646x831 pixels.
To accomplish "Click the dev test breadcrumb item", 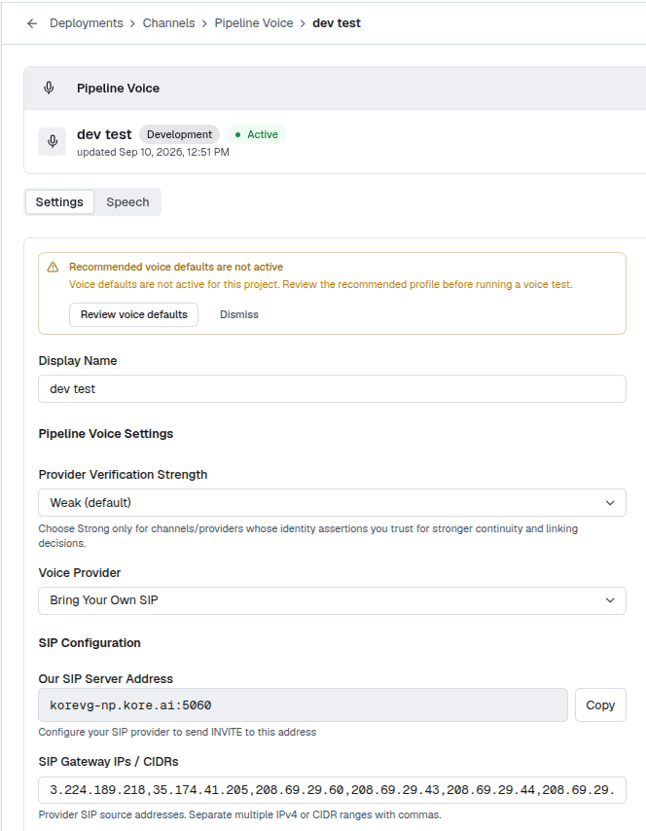I will click(x=337, y=23).
